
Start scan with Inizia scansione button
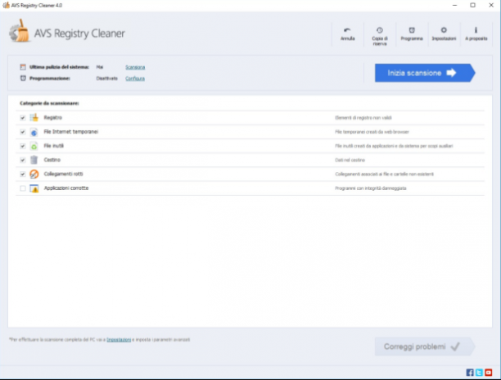coord(425,73)
